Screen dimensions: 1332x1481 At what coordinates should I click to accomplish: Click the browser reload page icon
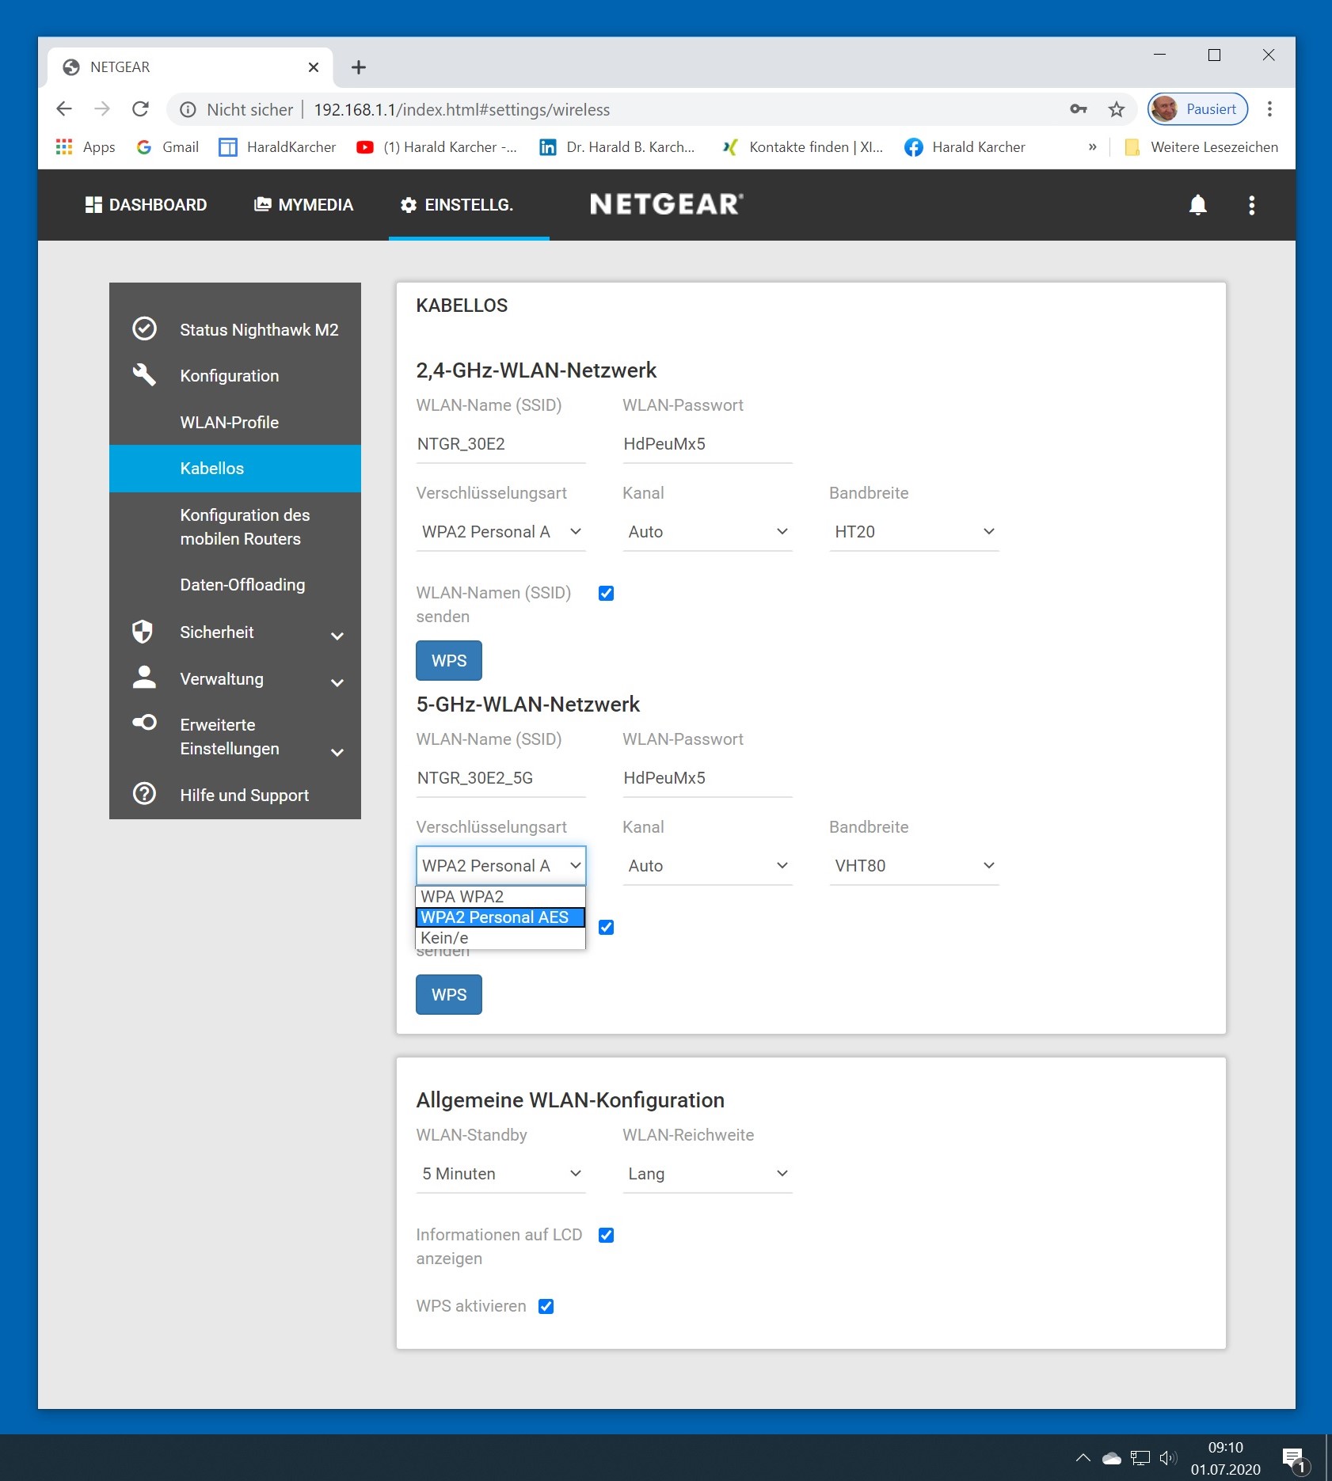coord(140,109)
